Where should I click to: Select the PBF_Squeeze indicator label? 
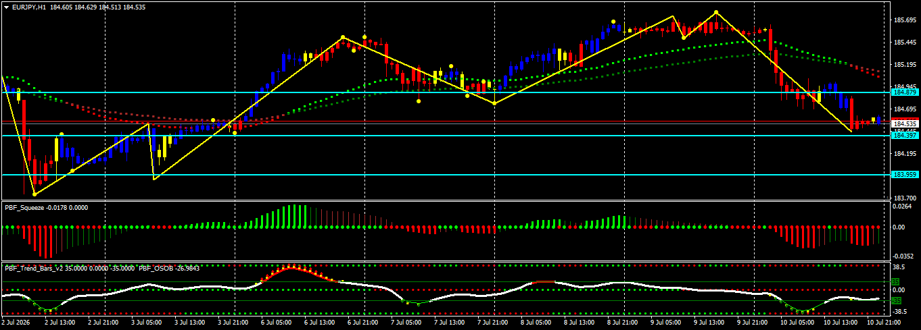point(24,208)
